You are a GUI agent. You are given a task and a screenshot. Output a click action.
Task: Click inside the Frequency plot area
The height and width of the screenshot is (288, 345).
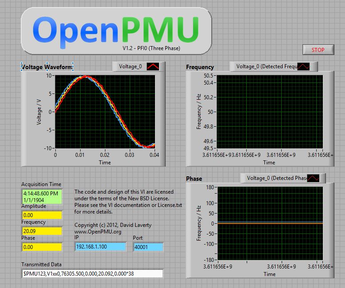pyautogui.click(x=270, y=112)
